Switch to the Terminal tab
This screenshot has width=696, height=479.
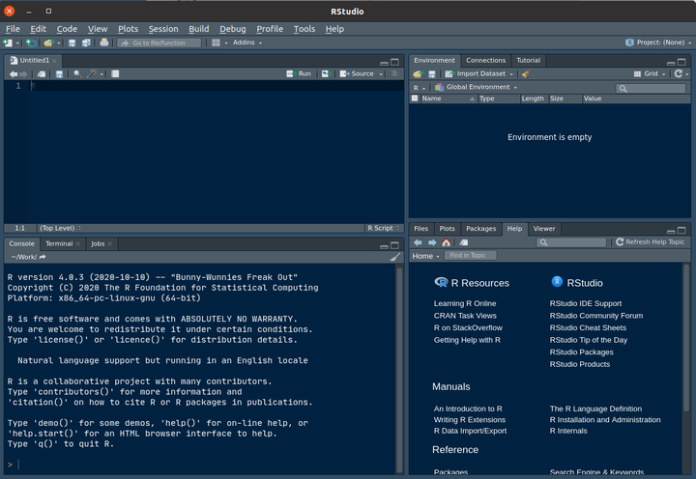pyautogui.click(x=59, y=243)
